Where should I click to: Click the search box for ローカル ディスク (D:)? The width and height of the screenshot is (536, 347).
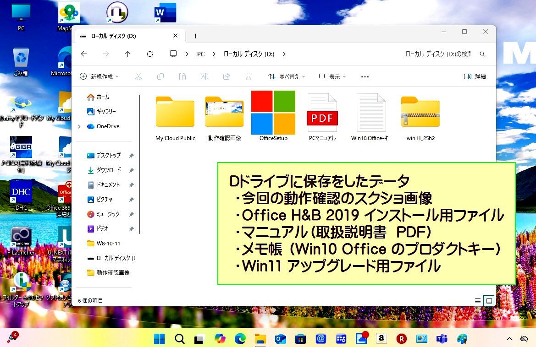tap(438, 54)
